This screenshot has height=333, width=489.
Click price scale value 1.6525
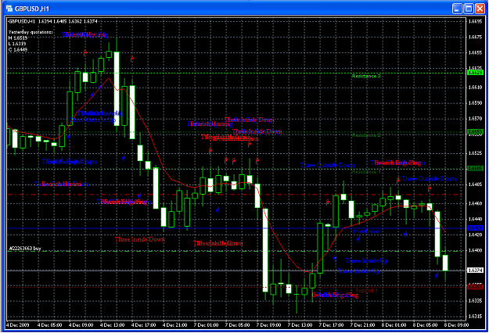475,153
